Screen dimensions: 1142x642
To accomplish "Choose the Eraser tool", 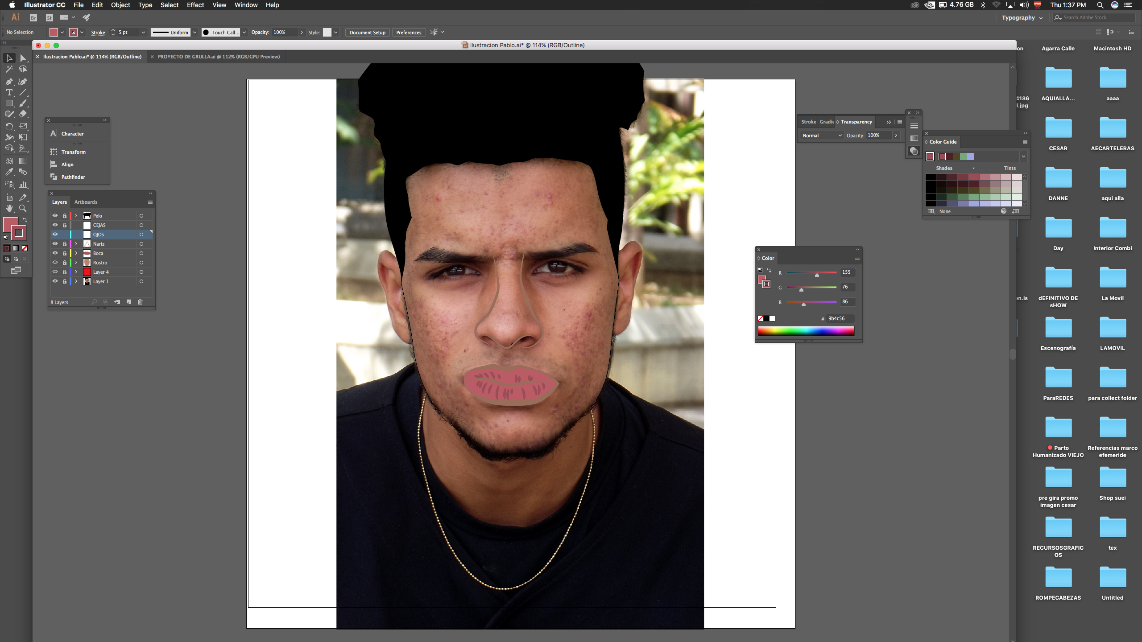I will point(23,114).
